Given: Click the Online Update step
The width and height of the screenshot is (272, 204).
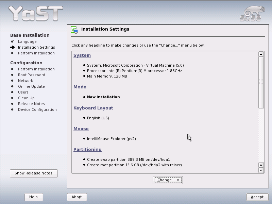Looking at the screenshot, I should [31, 86].
